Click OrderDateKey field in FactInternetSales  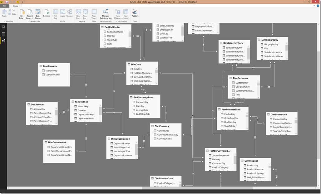coord(231,118)
